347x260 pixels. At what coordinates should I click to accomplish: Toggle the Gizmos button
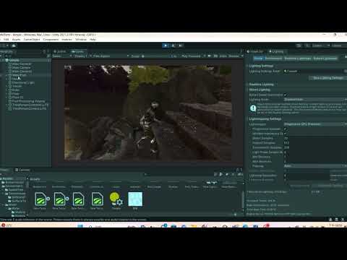pos(234,56)
